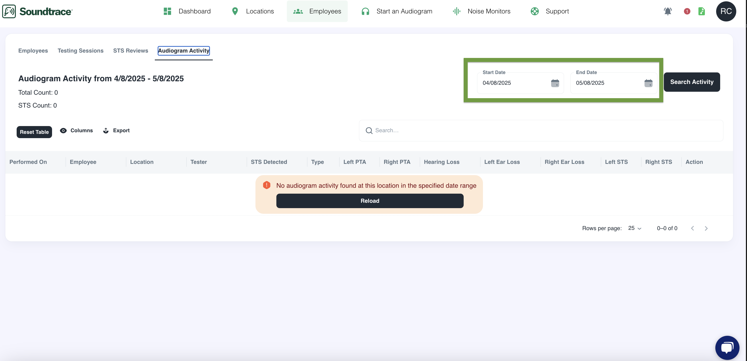Open the green audio file icon
Screen dimensions: 747x361
(701, 11)
